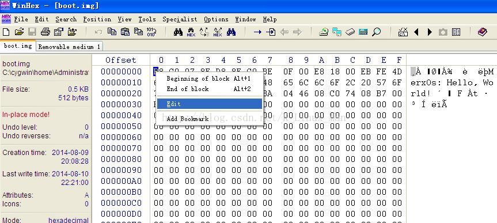Screen dimensions: 497x223
Task: Click the Position Manager toolbar icon
Action: (x=403, y=32)
